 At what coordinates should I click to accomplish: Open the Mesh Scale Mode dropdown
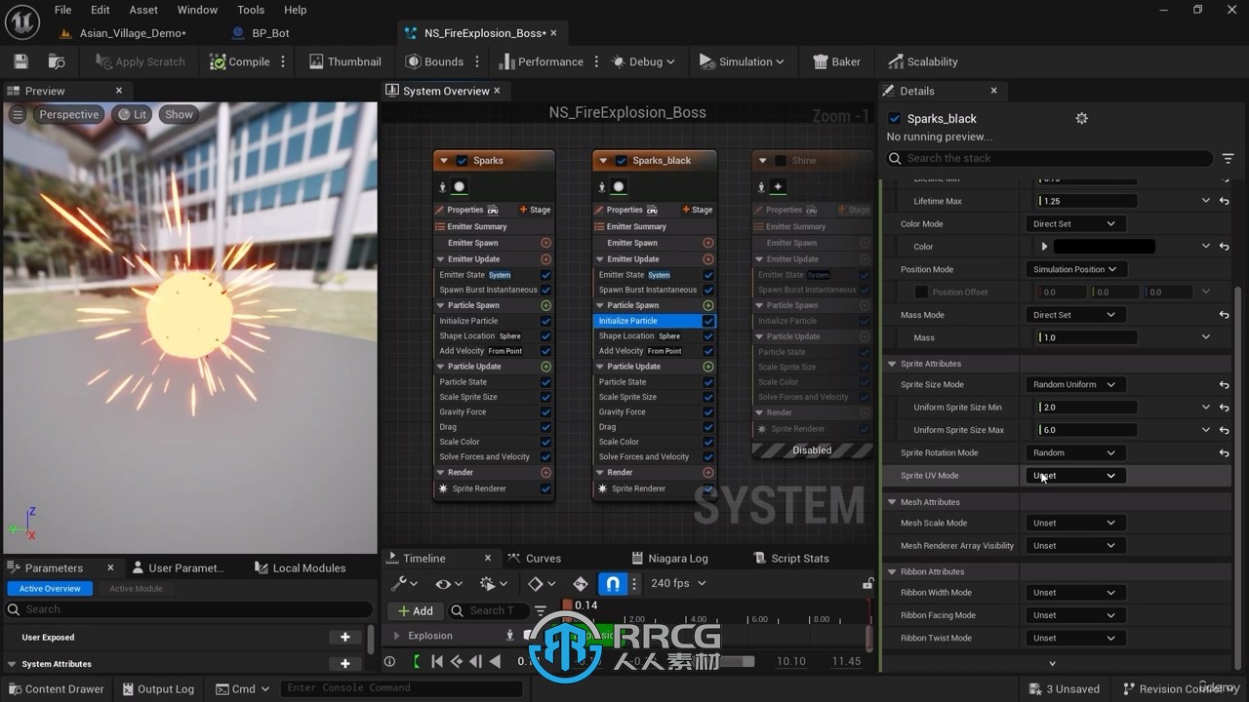(x=1073, y=523)
